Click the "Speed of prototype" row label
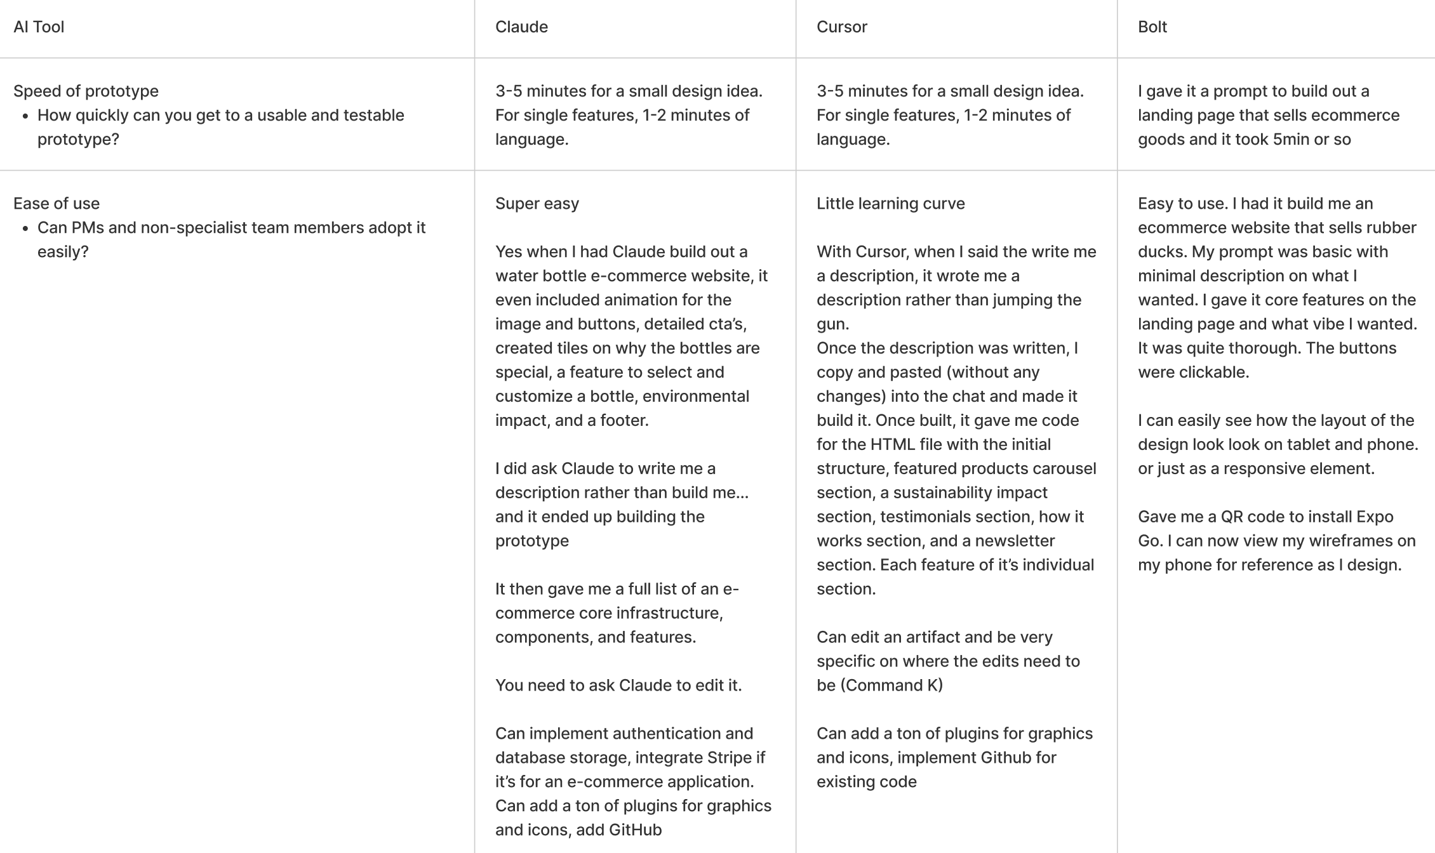The width and height of the screenshot is (1435, 853). pyautogui.click(x=86, y=91)
